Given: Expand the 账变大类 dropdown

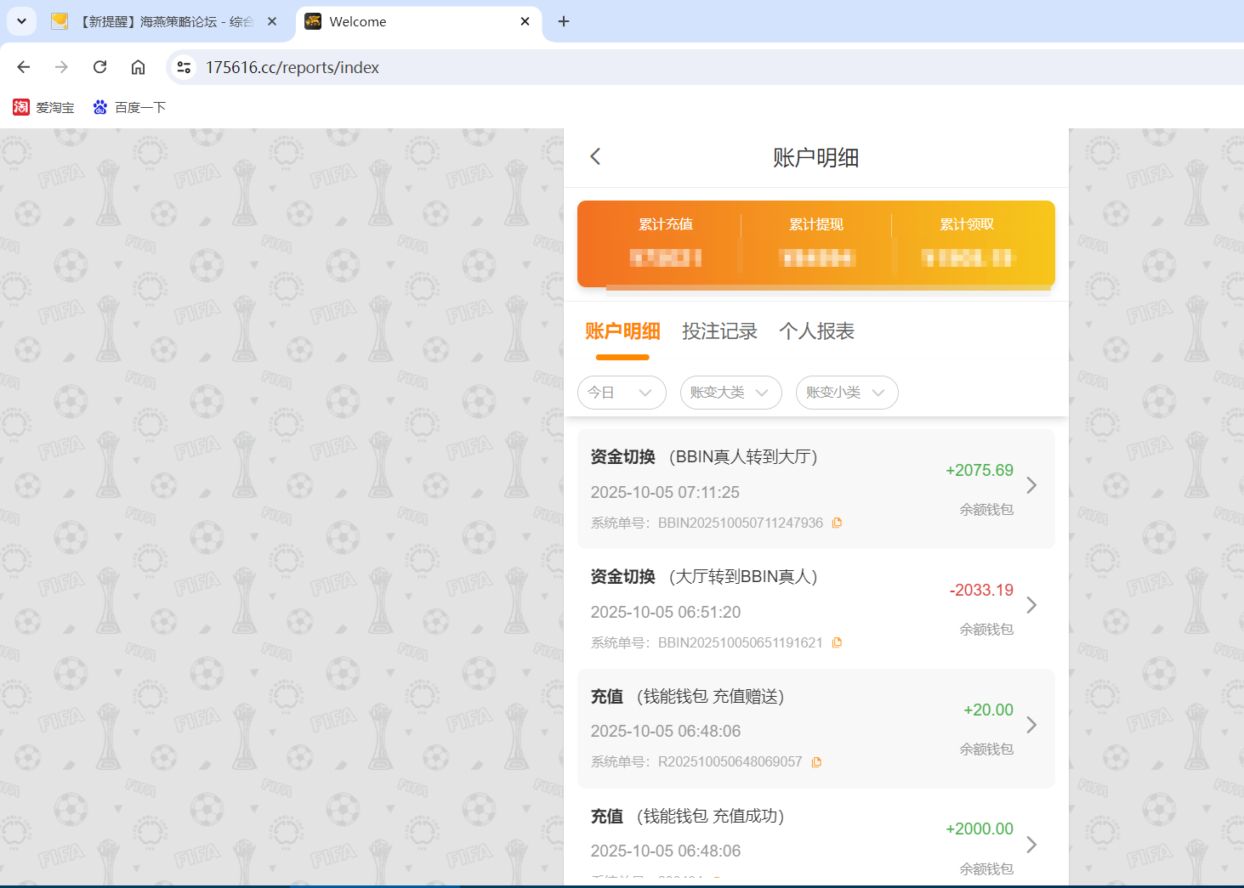Looking at the screenshot, I should 730,393.
